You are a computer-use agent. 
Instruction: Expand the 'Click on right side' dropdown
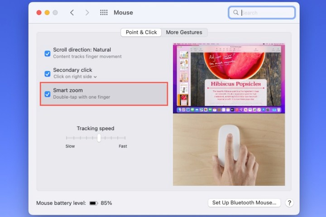click(x=75, y=76)
